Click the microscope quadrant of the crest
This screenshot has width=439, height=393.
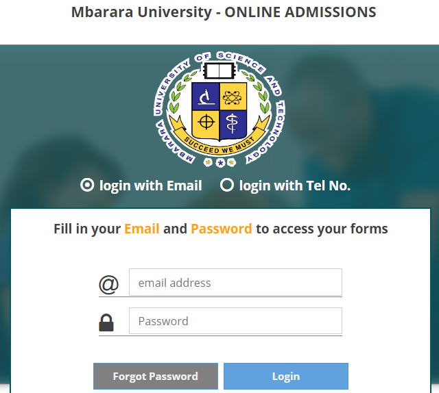point(205,97)
